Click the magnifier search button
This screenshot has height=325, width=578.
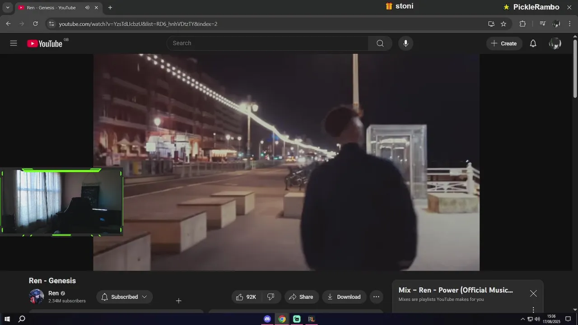380,43
